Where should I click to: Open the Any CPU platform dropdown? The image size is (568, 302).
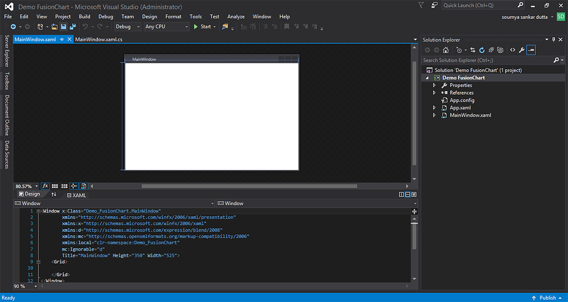pos(166,27)
